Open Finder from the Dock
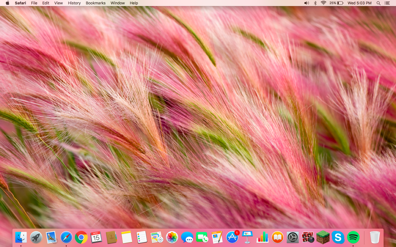The image size is (396, 247). pyautogui.click(x=21, y=237)
